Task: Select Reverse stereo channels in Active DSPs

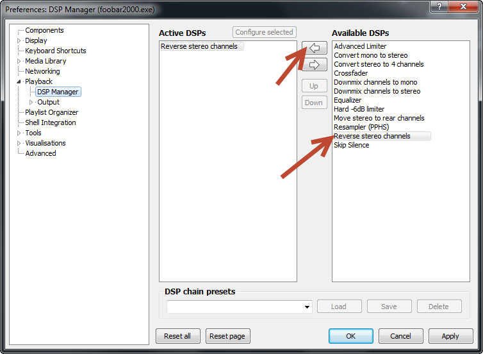Action: click(201, 46)
